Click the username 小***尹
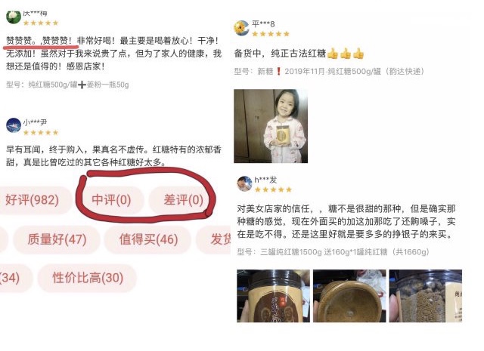Screen dimensions: 484x351 click(35, 122)
